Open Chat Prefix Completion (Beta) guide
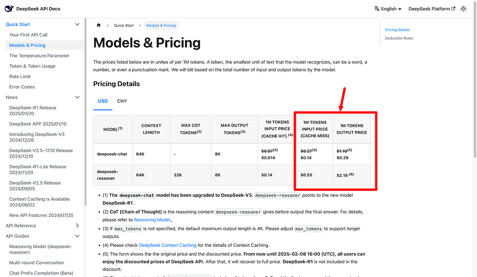The width and height of the screenshot is (477, 277). click(41, 273)
